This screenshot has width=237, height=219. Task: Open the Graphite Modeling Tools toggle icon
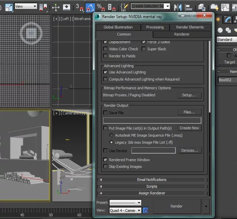tap(214, 7)
